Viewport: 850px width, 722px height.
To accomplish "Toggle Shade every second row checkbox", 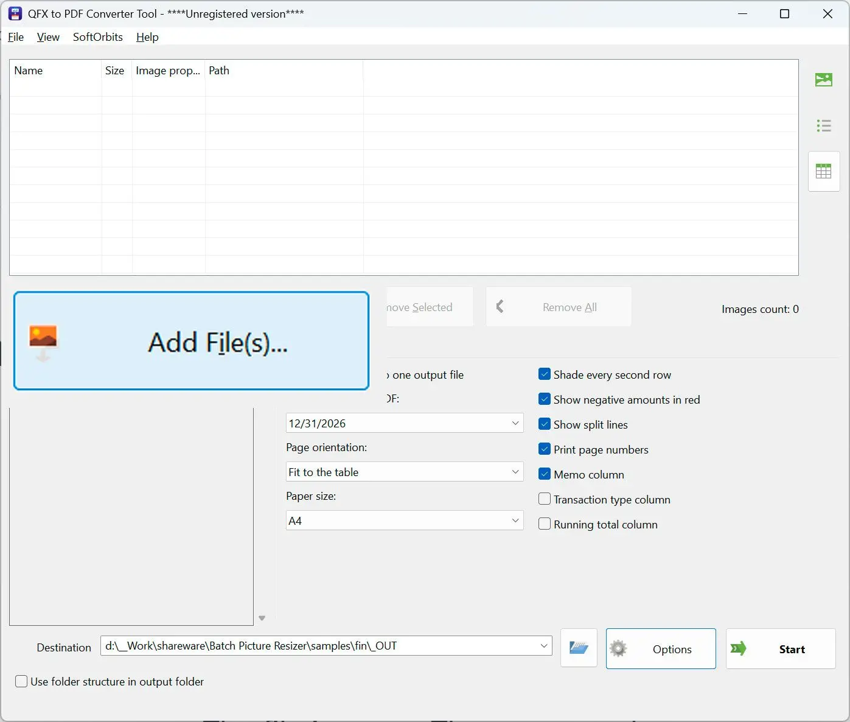I will (x=545, y=374).
